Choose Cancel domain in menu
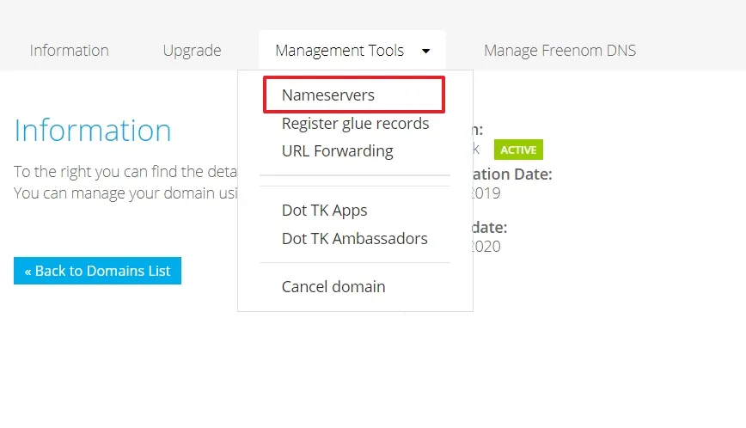746x428 pixels. pyautogui.click(x=333, y=287)
